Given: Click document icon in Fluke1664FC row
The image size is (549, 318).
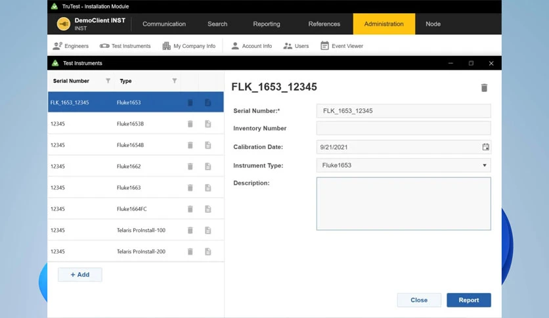Looking at the screenshot, I should 208,209.
